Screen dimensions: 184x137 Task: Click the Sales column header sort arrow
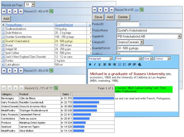click(71, 94)
